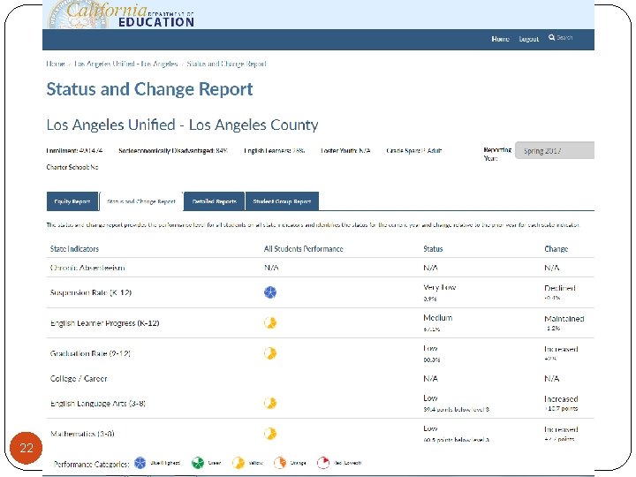This screenshot has width=636, height=477.
Task: Click the English Learner Progress (K-12) indicator
Action: click(104, 323)
